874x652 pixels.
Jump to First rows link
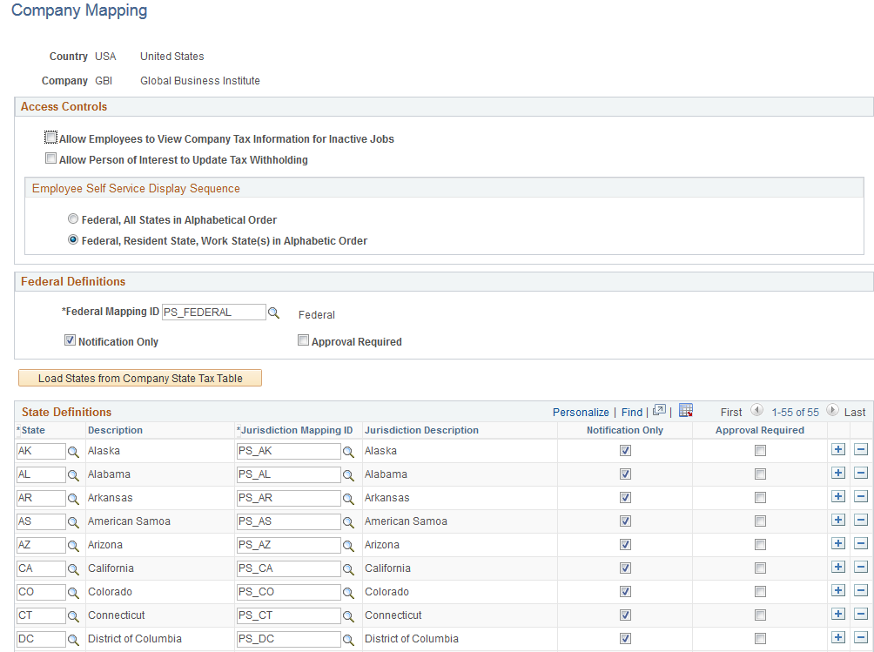click(x=731, y=413)
